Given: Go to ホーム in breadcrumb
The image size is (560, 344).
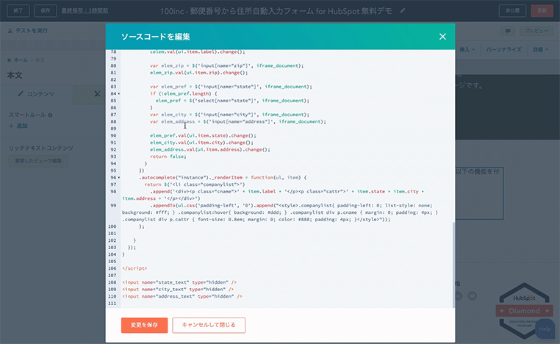Looking at the screenshot, I should (21, 60).
